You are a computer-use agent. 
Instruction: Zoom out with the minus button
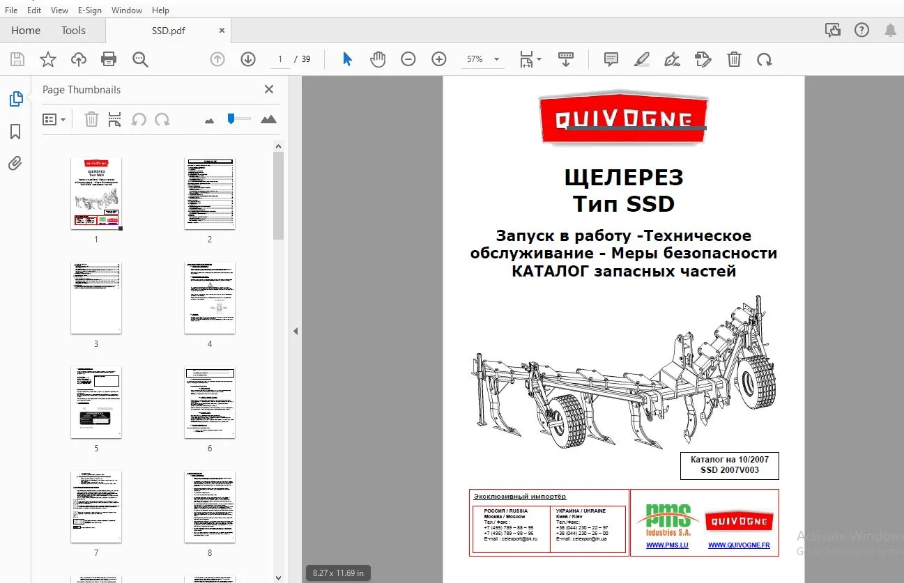pyautogui.click(x=408, y=60)
